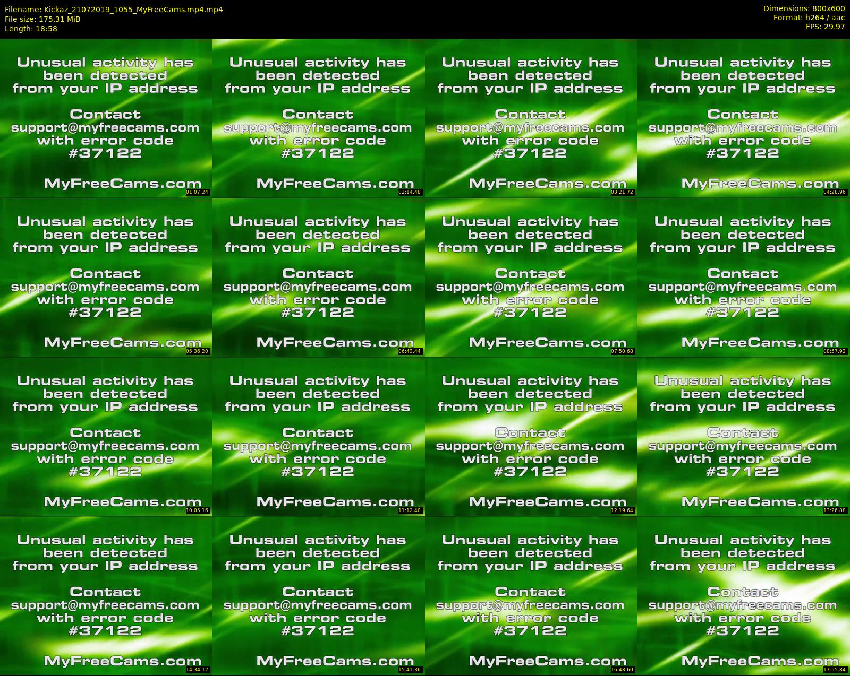
Task: Open the frame timestamped 13:26.88
Action: [x=743, y=436]
